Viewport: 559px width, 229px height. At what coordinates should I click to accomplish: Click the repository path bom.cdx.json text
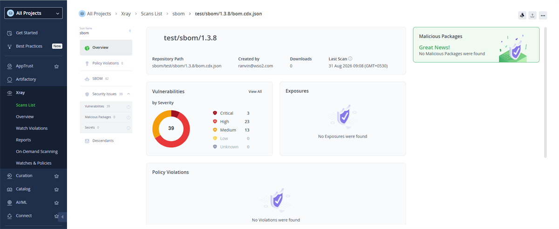[x=187, y=66]
